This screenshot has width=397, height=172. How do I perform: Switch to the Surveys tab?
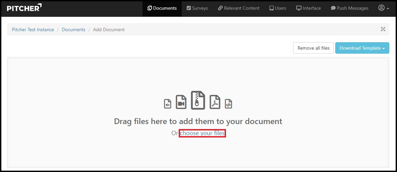click(x=197, y=8)
